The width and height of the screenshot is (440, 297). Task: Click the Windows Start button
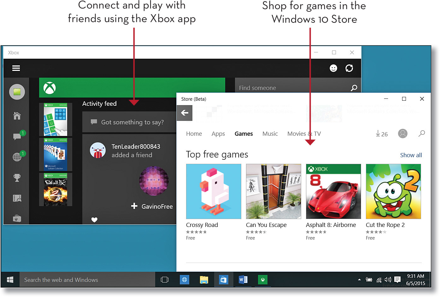10,280
